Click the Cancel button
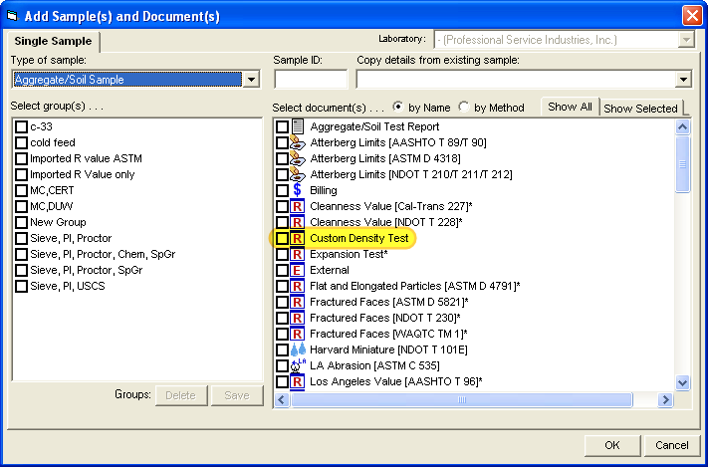The image size is (708, 467). coord(671,445)
